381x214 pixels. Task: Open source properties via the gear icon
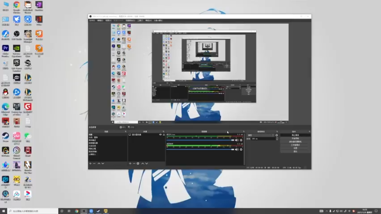pos(138,164)
